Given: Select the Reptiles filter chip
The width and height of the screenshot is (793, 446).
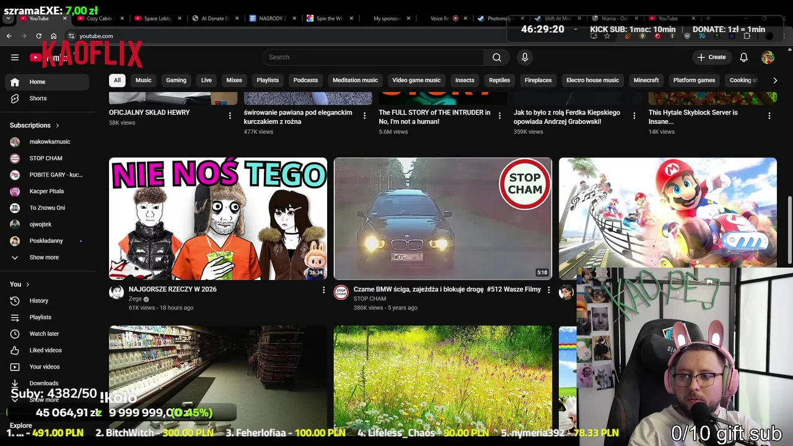Looking at the screenshot, I should click(499, 80).
